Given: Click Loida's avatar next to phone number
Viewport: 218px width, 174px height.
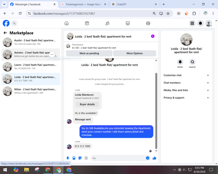Looking at the screenshot, I should pyautogui.click(x=69, y=147).
